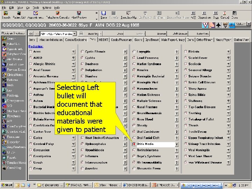Open the Actions menu
Screen dimensions: 252x189
pos(47,8)
